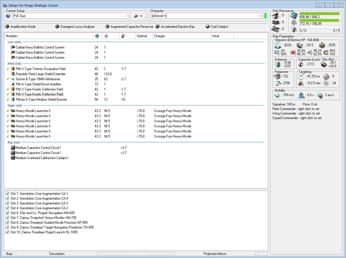This screenshot has height=258, width=346.
Task: Click the shield hitpoints icon showing 8229
Action: [278, 45]
